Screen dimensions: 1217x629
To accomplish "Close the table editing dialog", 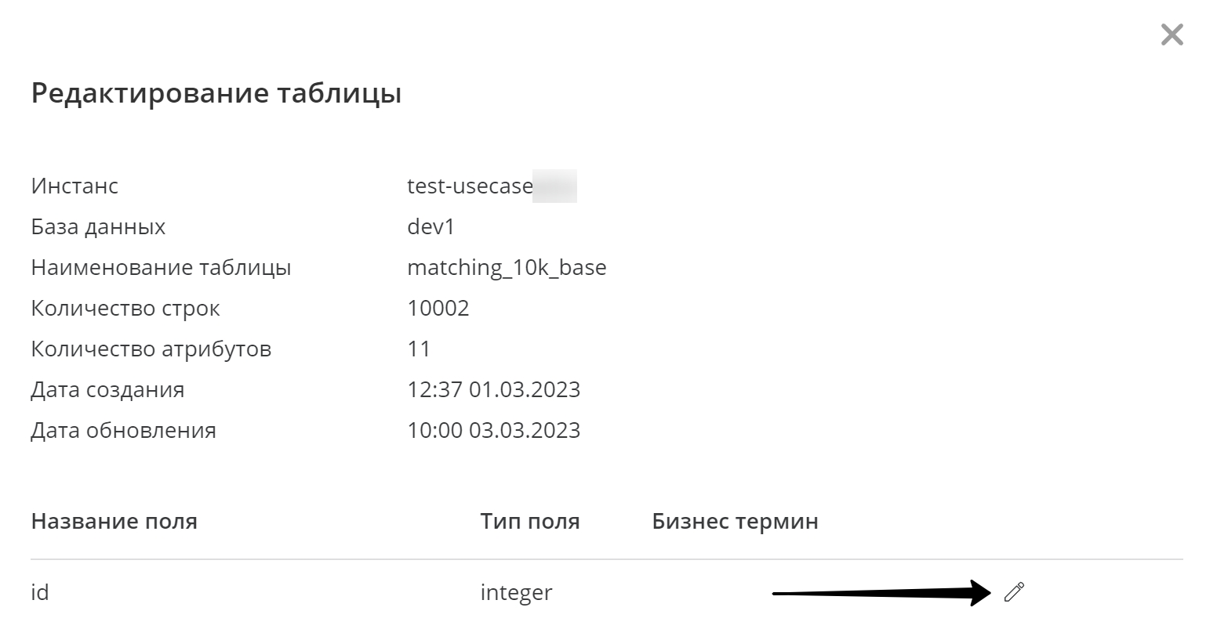I will [x=1172, y=35].
